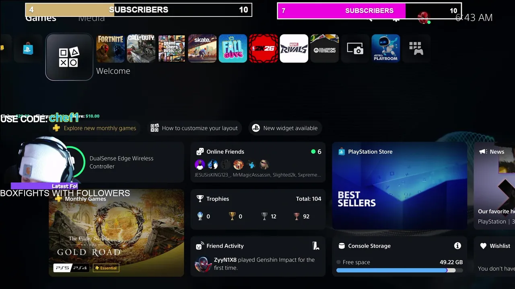515x289 pixels.
Task: Select first purple online friend avatar
Action: pos(200,165)
